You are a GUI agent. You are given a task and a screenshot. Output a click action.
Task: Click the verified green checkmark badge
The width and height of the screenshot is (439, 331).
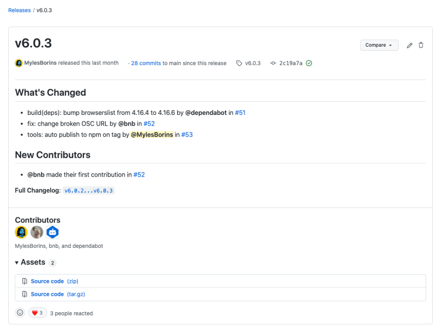(x=309, y=63)
